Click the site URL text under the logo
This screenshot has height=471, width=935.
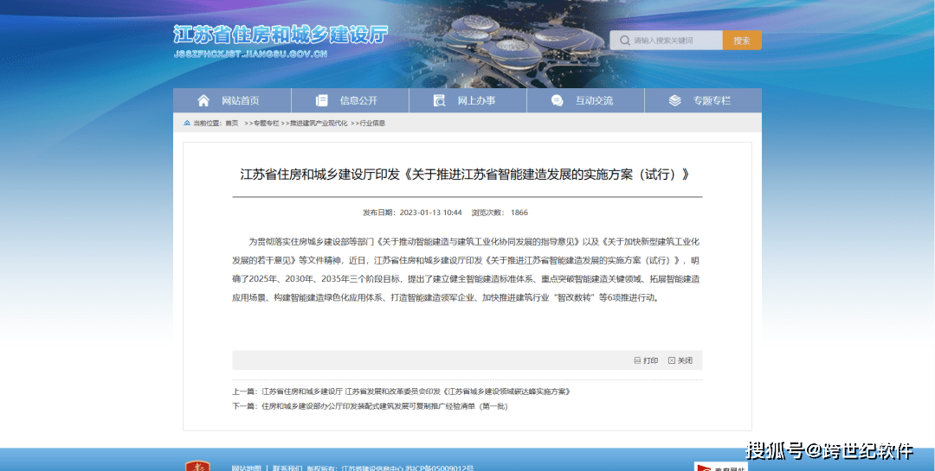tap(250, 54)
